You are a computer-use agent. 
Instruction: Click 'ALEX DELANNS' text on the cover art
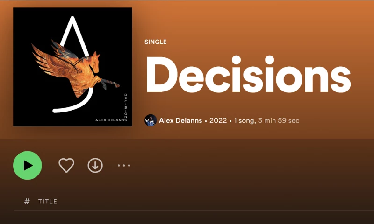[x=111, y=120]
